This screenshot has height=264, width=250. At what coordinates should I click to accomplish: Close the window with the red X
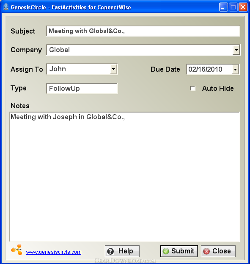coord(243,7)
